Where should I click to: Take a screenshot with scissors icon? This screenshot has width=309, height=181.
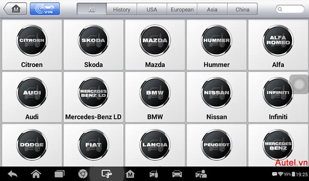(x=106, y=174)
